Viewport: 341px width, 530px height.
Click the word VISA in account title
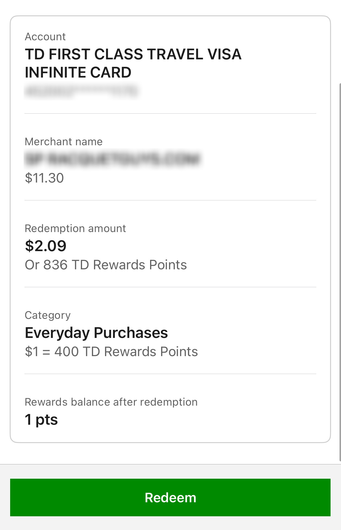click(x=224, y=54)
